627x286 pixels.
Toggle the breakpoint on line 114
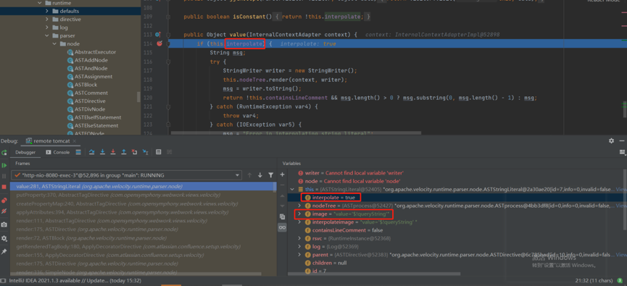coord(159,43)
